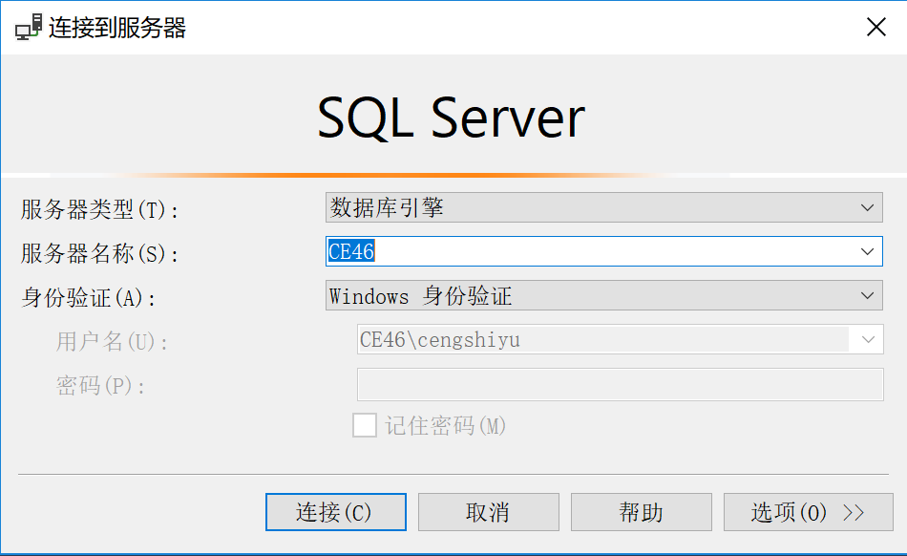Click the server connection icon in title bar
The width and height of the screenshot is (907, 556).
coord(29,27)
